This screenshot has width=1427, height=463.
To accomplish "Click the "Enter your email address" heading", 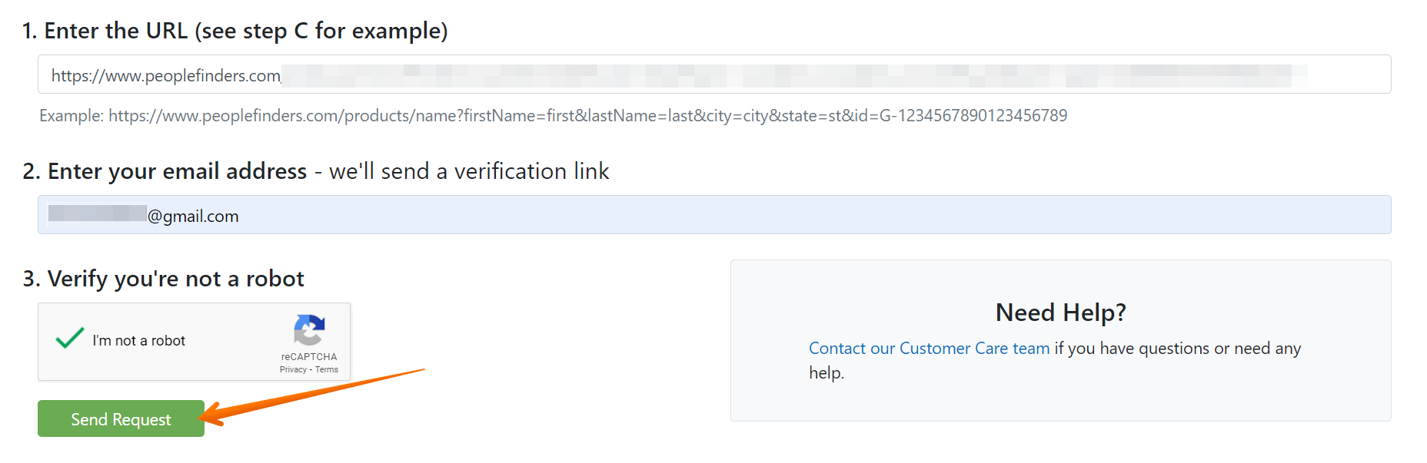I will (x=177, y=170).
